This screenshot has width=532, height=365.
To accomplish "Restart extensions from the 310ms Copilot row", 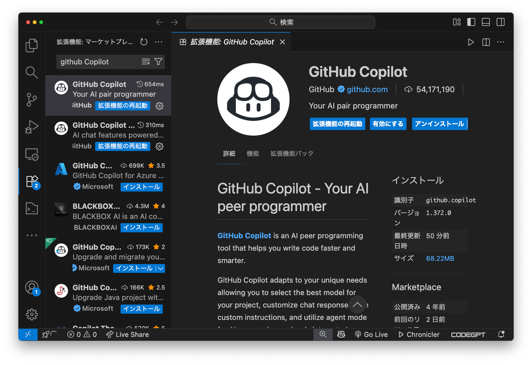I will tap(123, 146).
